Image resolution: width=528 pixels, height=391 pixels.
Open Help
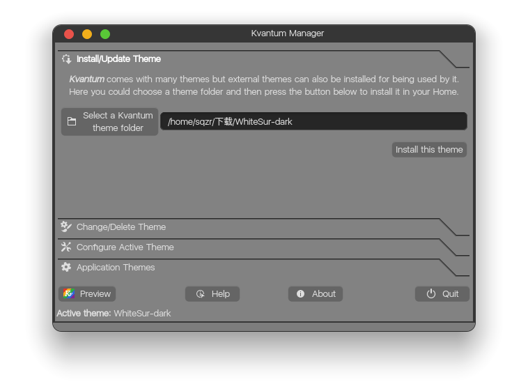(x=212, y=294)
